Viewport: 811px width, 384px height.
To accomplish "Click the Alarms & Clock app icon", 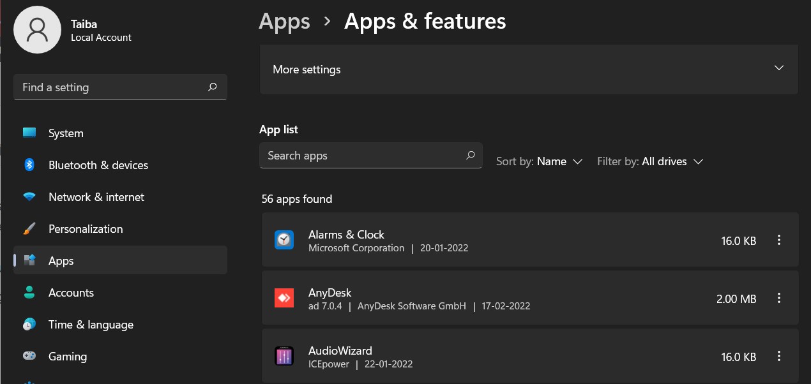I will pyautogui.click(x=284, y=240).
